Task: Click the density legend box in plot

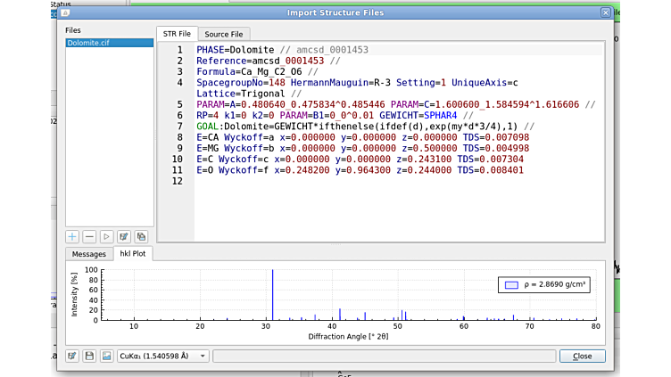Action: [543, 285]
